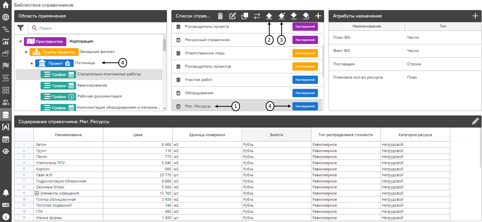Click the Единица измерения column header
This screenshot has height=222, width=482.
click(207, 135)
